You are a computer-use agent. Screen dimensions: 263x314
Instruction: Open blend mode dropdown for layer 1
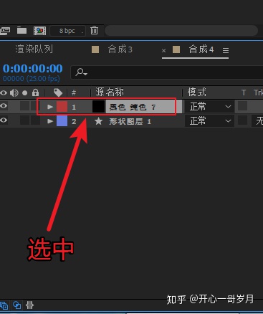click(209, 107)
